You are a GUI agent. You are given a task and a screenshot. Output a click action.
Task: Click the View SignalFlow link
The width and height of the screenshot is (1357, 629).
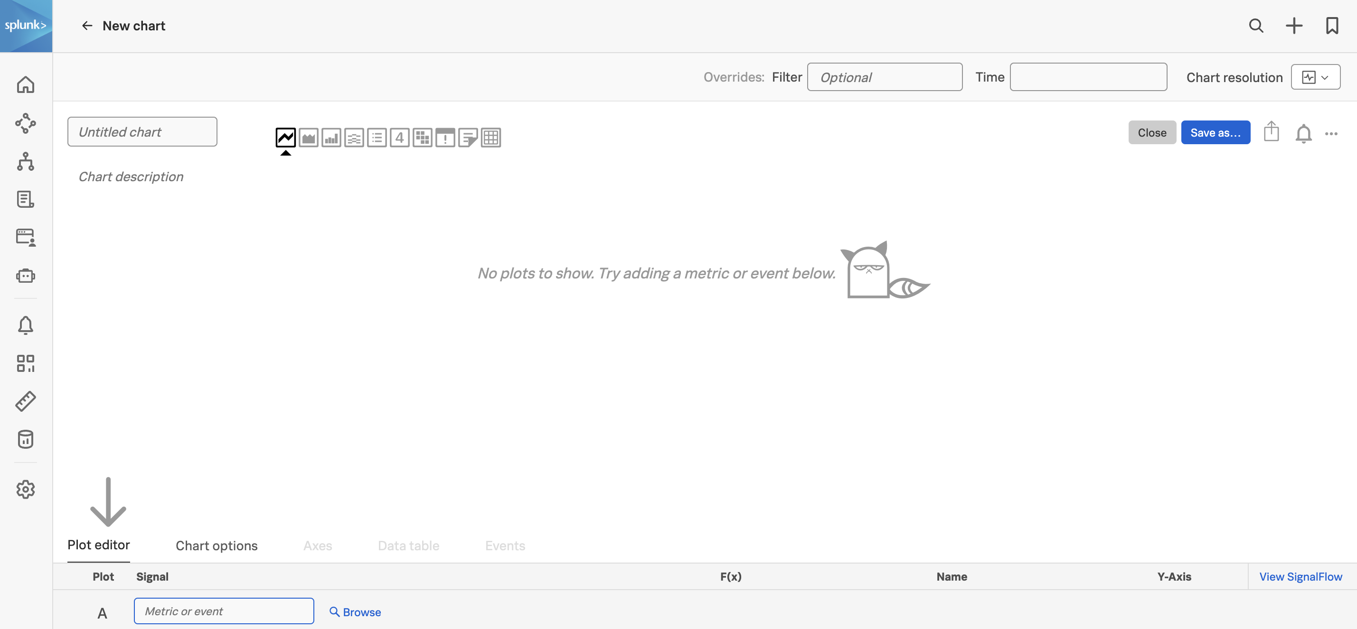[1301, 576]
